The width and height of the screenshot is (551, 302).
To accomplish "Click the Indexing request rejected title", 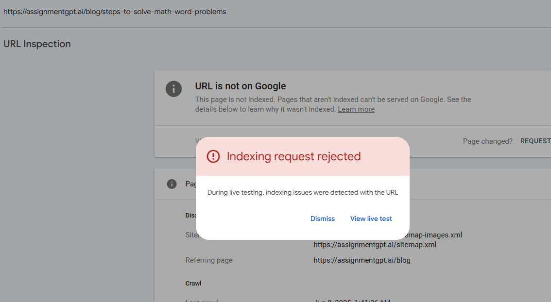I will pos(294,156).
